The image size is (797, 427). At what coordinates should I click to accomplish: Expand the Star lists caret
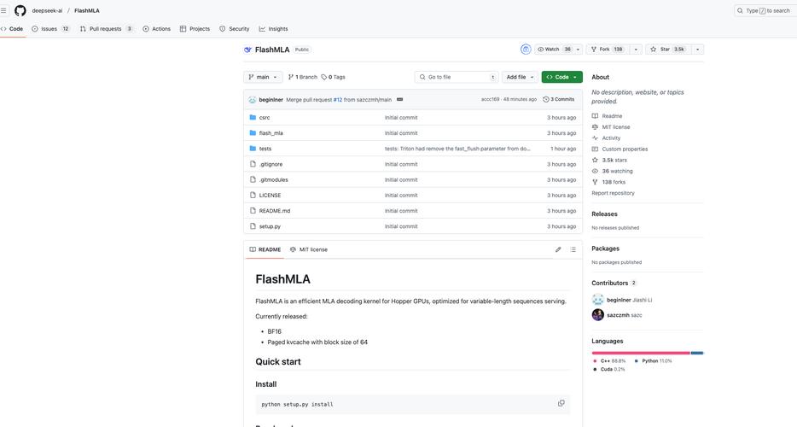(697, 50)
